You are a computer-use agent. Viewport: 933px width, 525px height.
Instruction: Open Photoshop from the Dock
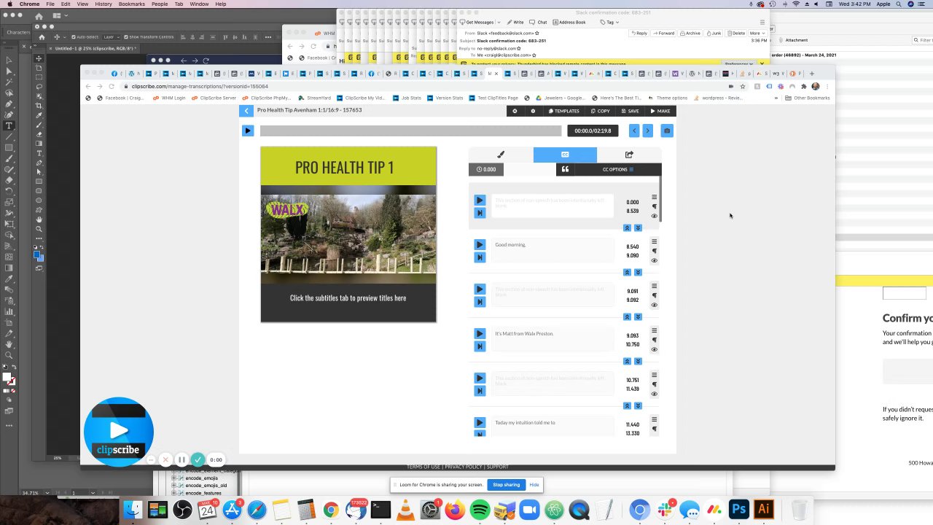click(739, 510)
